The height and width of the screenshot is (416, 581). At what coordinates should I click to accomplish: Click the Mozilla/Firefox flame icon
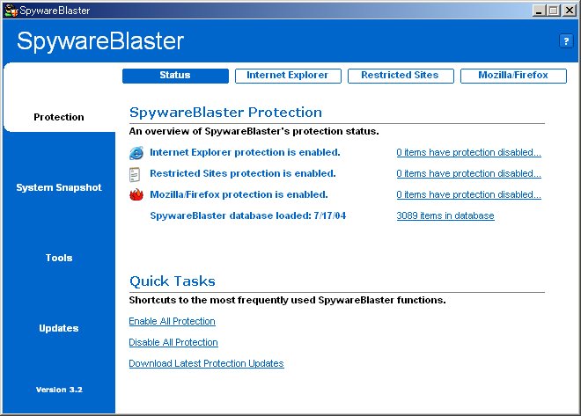136,195
